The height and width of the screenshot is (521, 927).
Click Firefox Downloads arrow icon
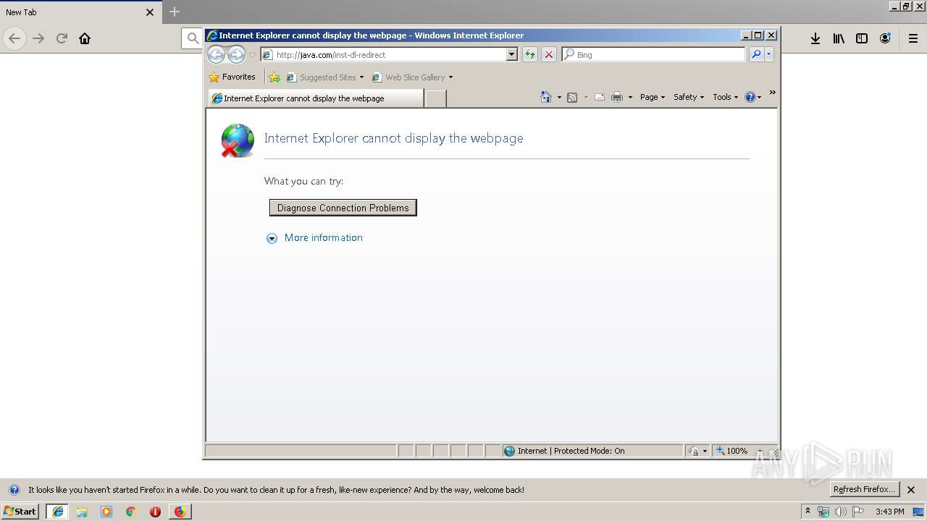[815, 38]
